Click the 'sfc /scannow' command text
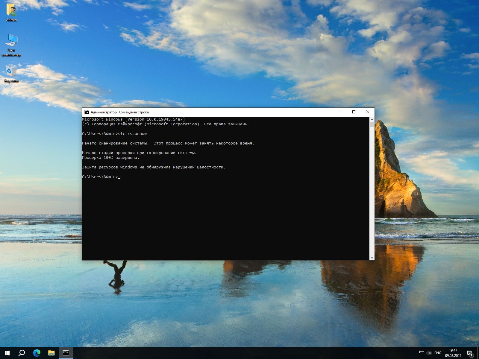 [132, 134]
